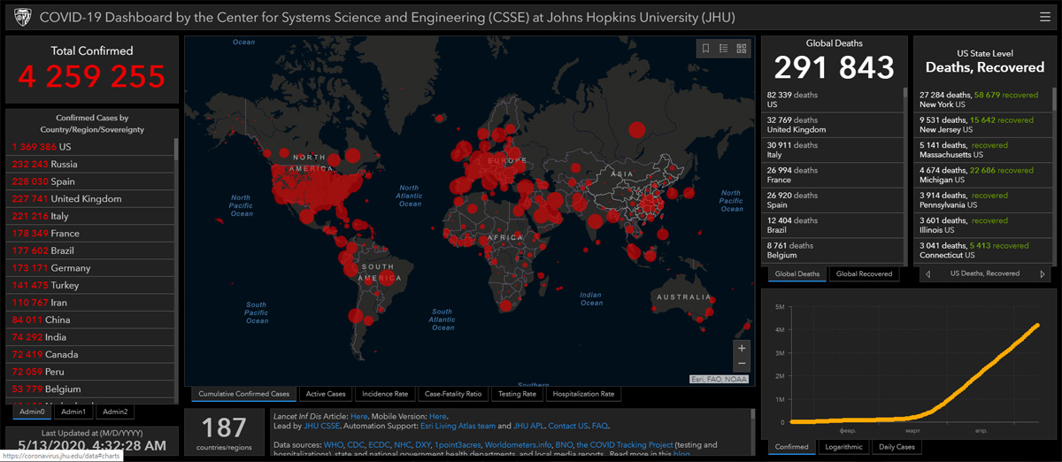The image size is (1062, 462).
Task: Open the CDC data source link
Action: (356, 444)
